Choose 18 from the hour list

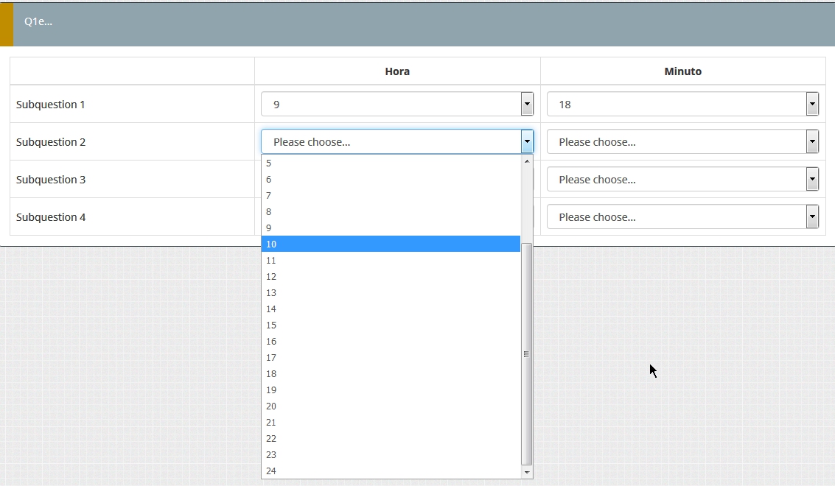click(391, 374)
